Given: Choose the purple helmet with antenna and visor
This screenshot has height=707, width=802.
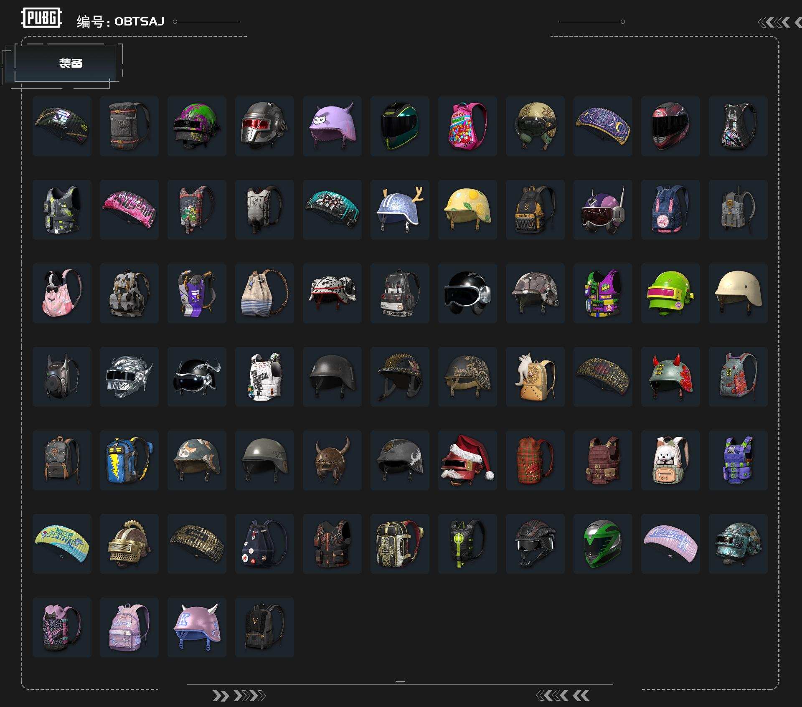Looking at the screenshot, I should click(x=603, y=210).
